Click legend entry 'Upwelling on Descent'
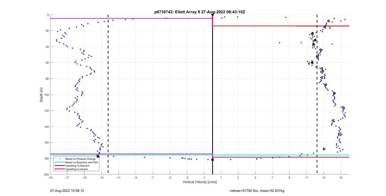 pos(78,166)
